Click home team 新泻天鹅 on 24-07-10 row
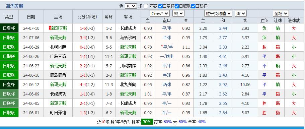305x129 pixels. click(59, 28)
